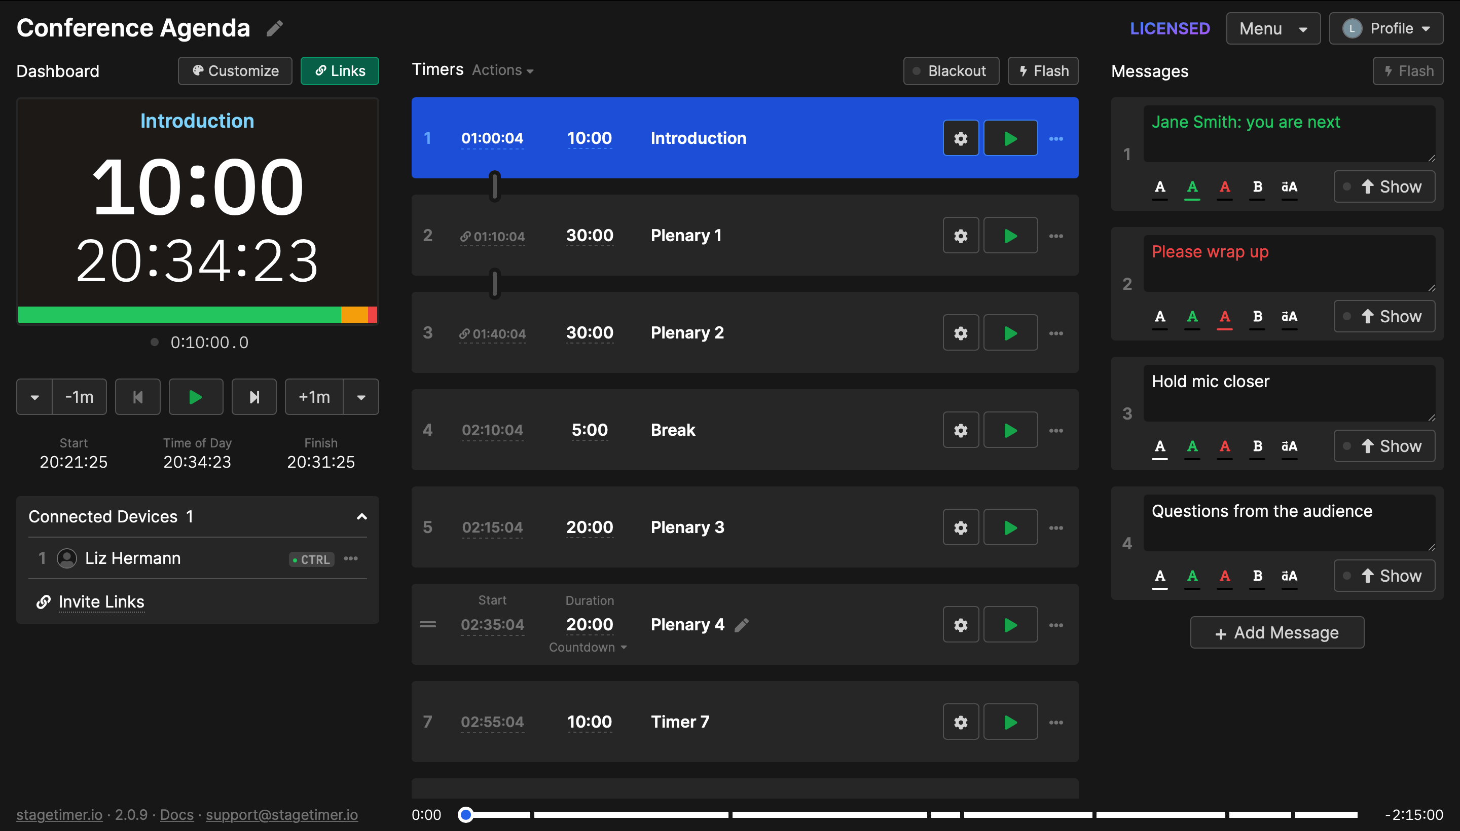This screenshot has width=1460, height=831.
Task: Collapse the Connected Devices section
Action: [x=362, y=516]
